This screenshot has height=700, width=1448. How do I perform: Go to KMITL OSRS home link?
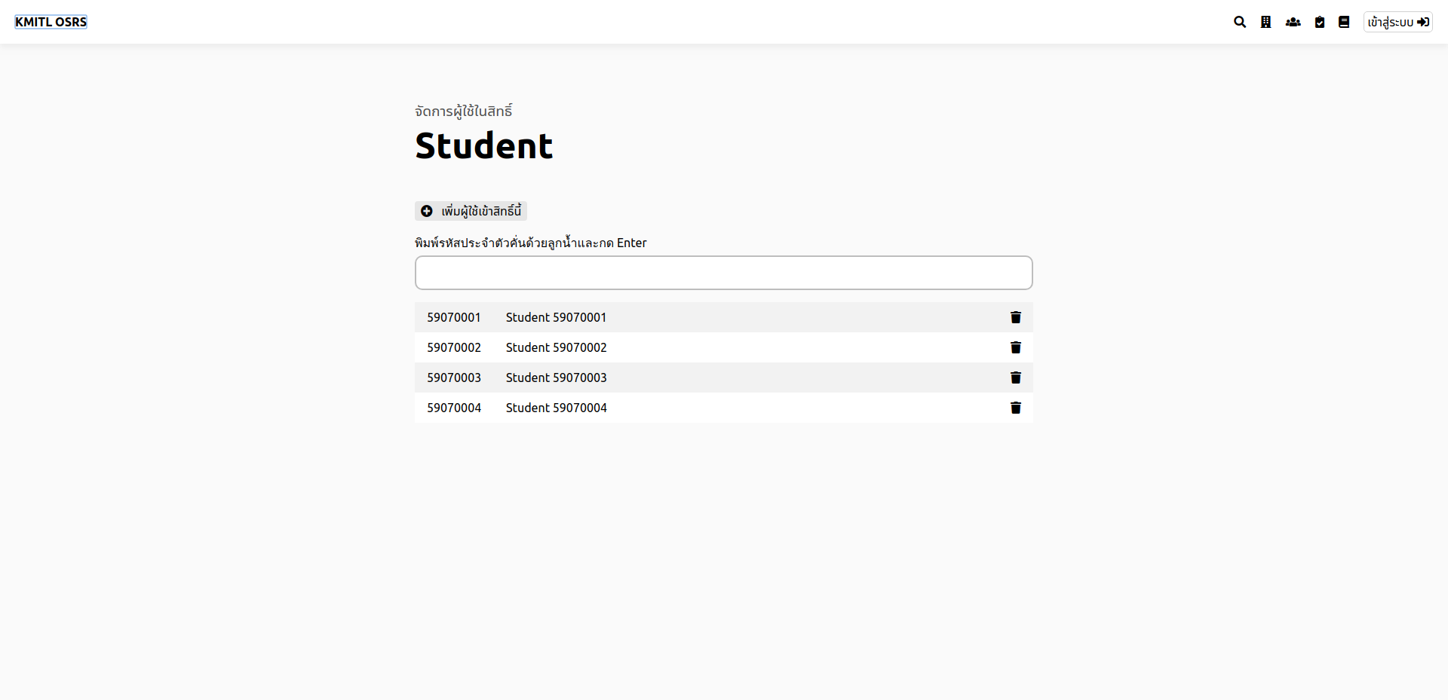(x=51, y=22)
